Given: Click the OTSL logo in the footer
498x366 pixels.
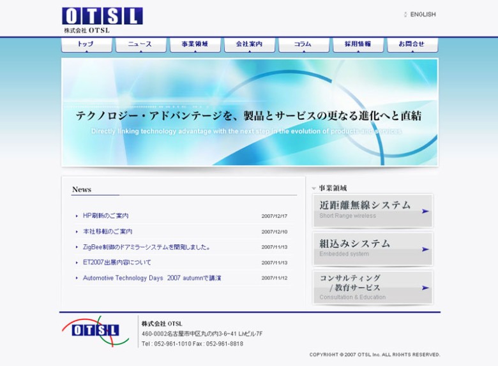Looking at the screenshot, I should 94,330.
